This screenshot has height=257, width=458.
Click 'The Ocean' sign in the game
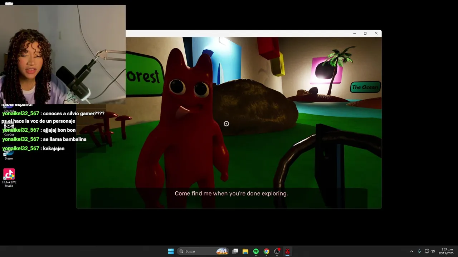[365, 87]
